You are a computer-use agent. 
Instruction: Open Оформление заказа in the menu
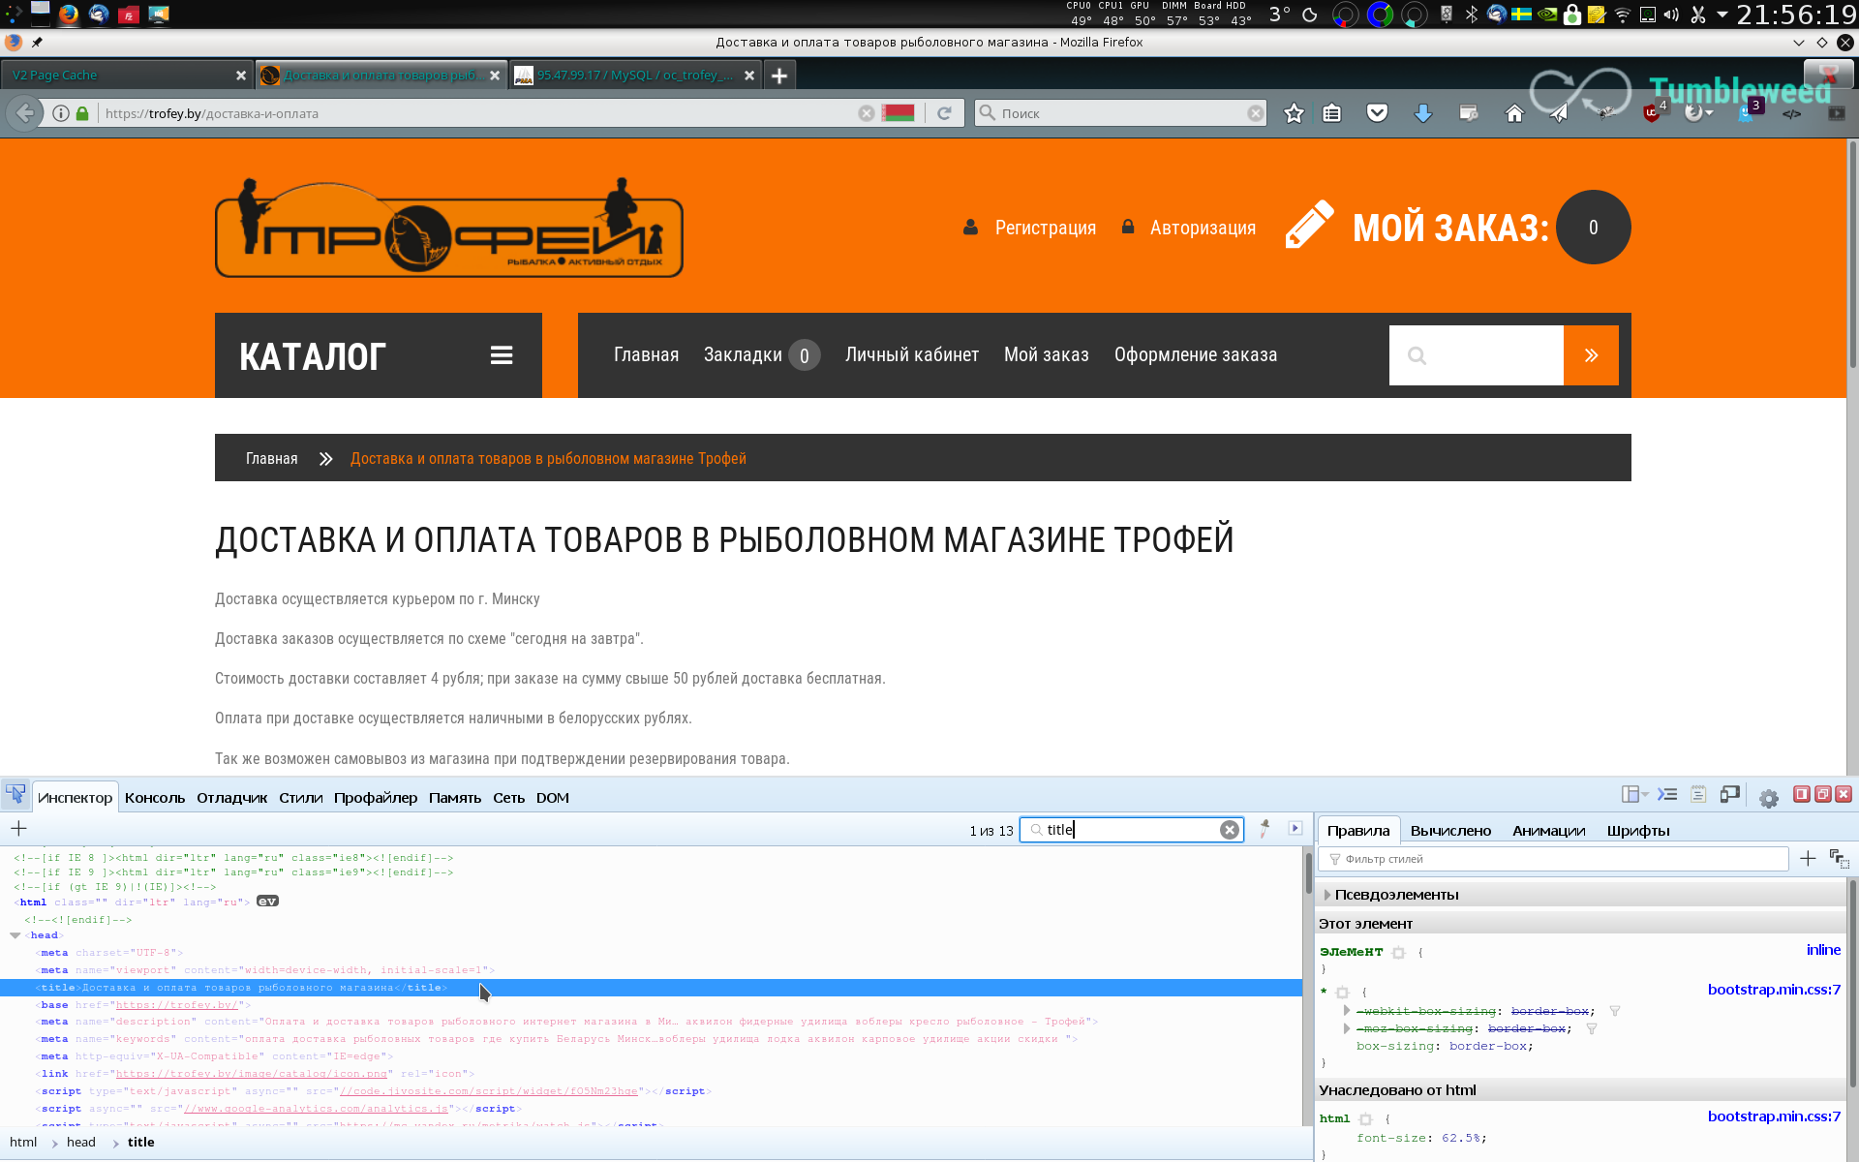coord(1195,355)
